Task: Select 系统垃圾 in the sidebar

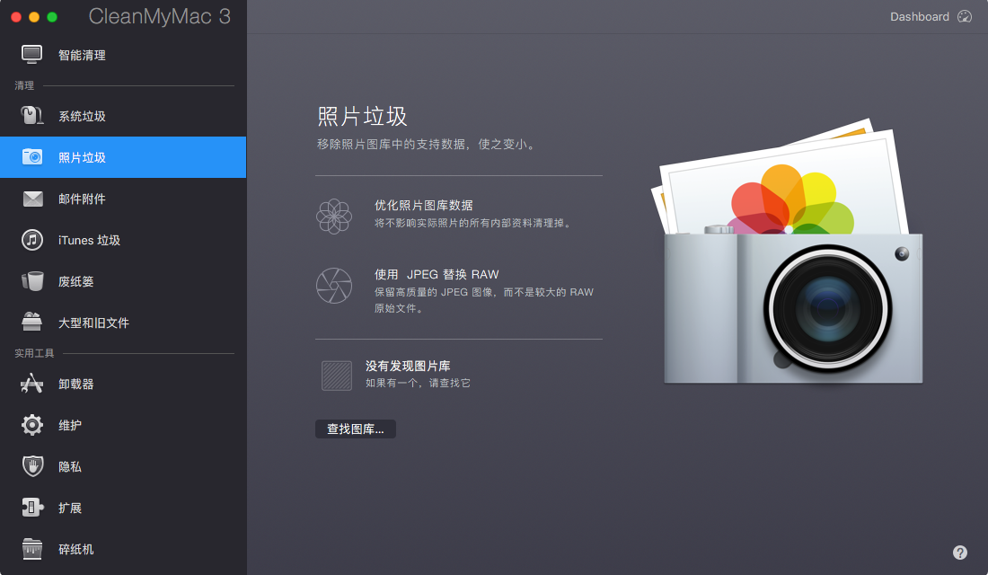Action: 123,116
